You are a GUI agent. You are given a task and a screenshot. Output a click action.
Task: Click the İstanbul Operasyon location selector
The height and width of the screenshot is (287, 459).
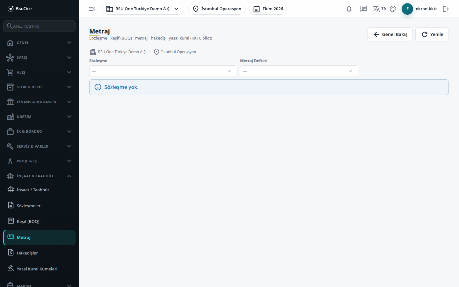point(217,9)
